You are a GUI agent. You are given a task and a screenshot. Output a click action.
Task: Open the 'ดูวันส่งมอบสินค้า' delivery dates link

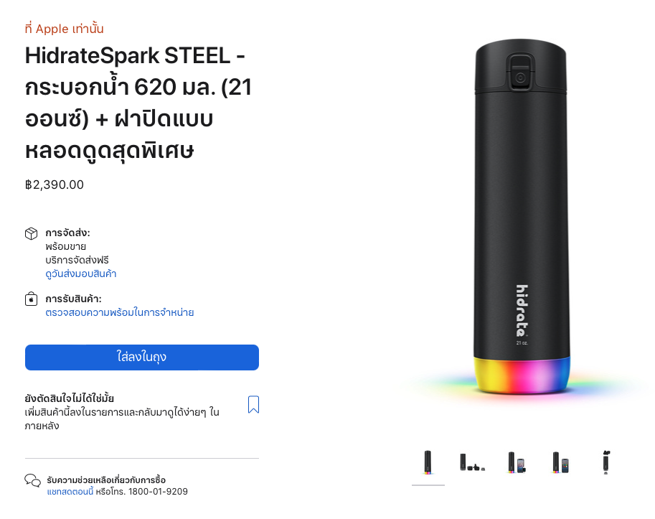(x=80, y=273)
